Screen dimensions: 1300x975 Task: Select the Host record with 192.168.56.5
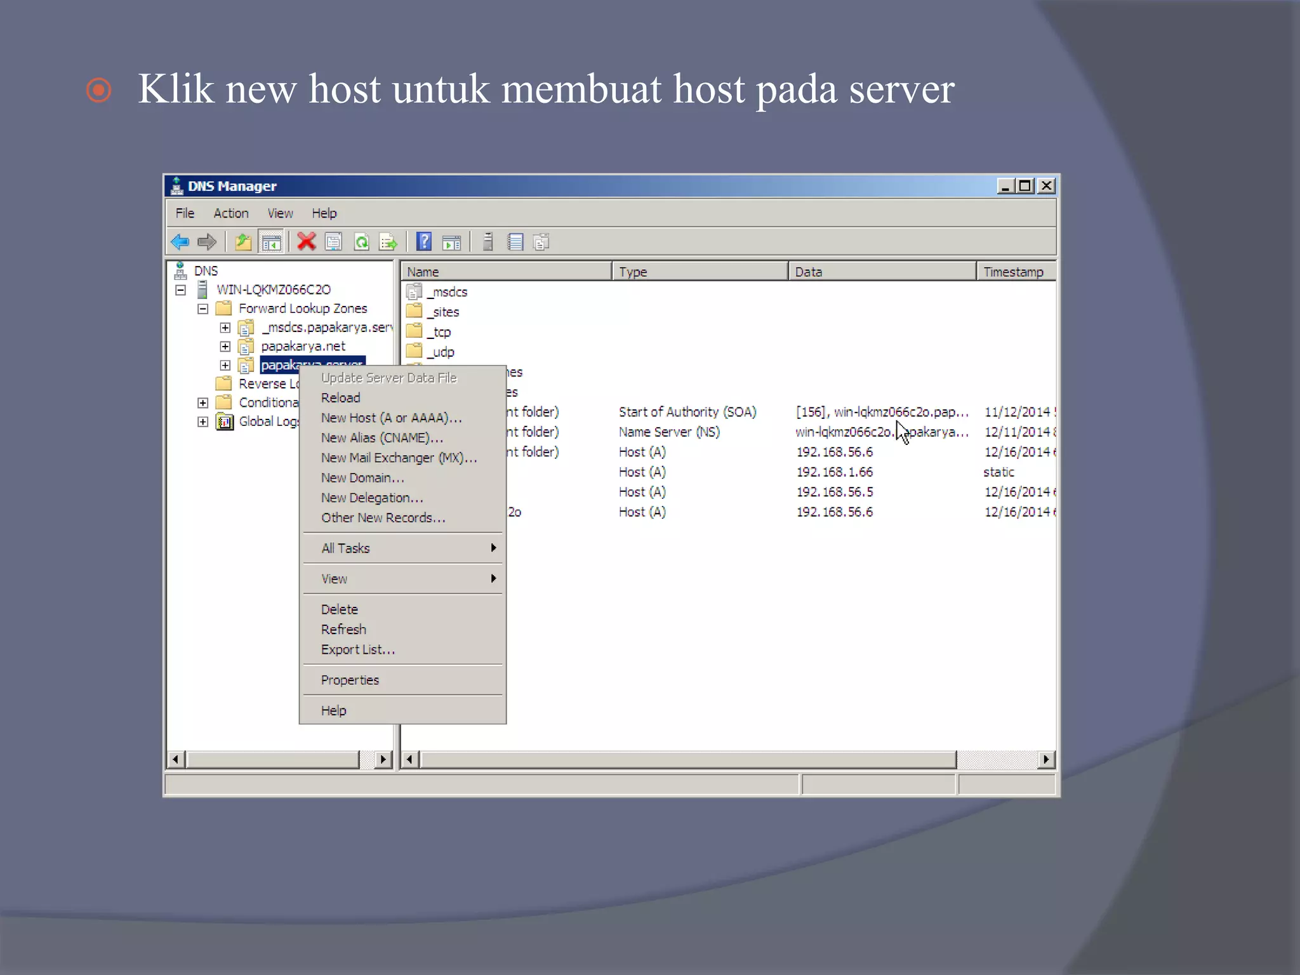pos(835,493)
